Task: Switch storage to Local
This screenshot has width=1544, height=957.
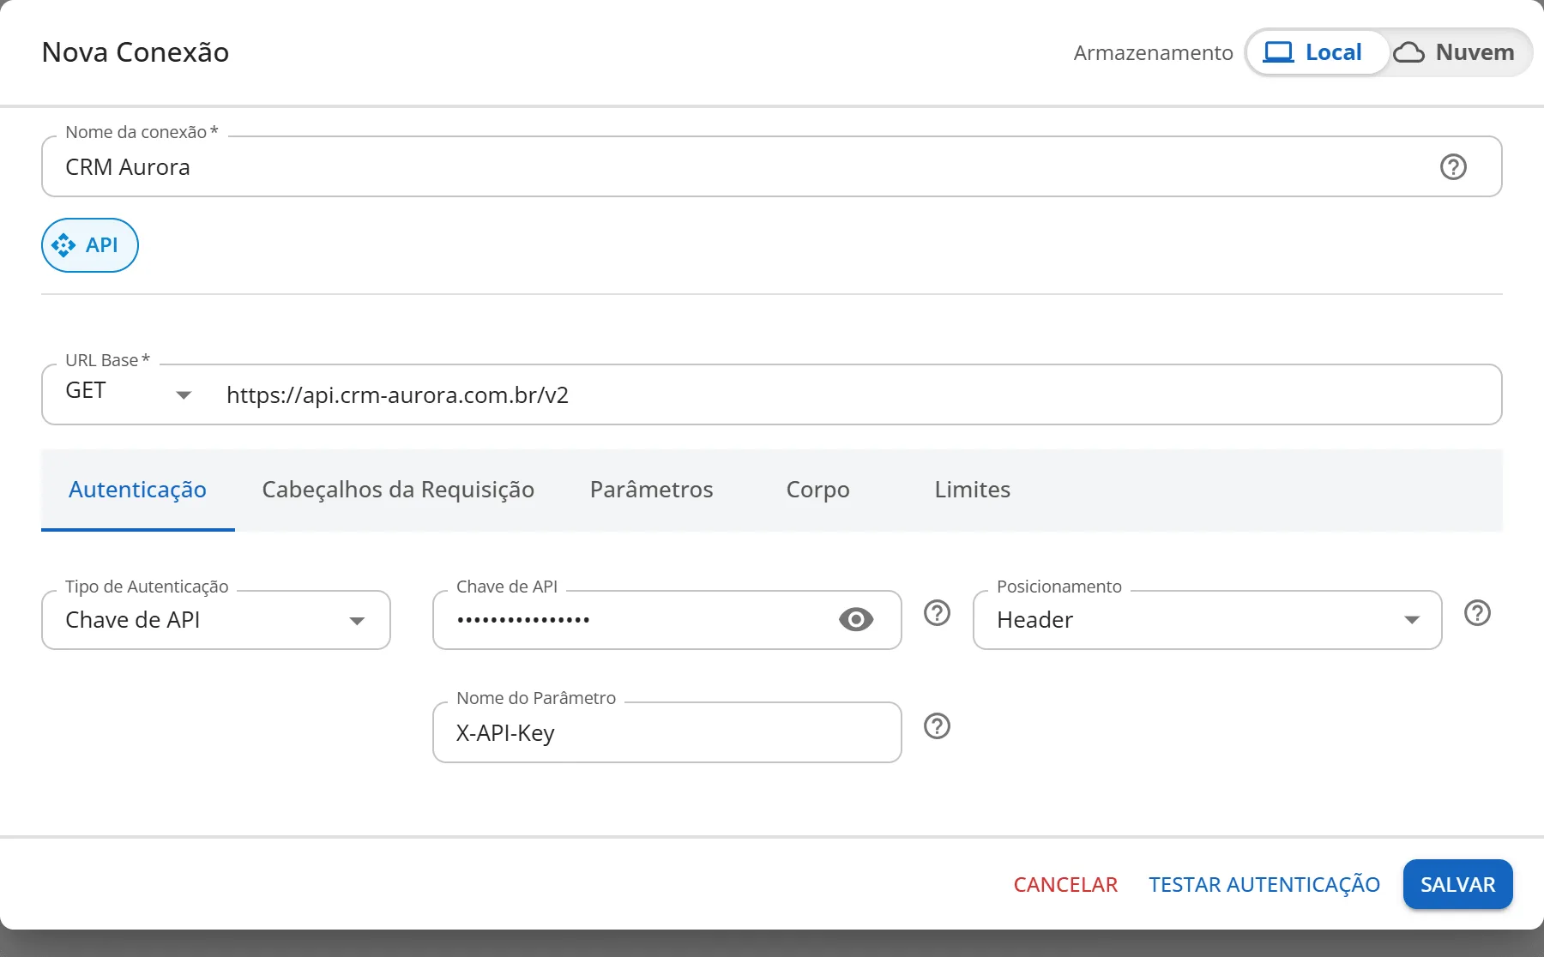Action: coord(1317,52)
